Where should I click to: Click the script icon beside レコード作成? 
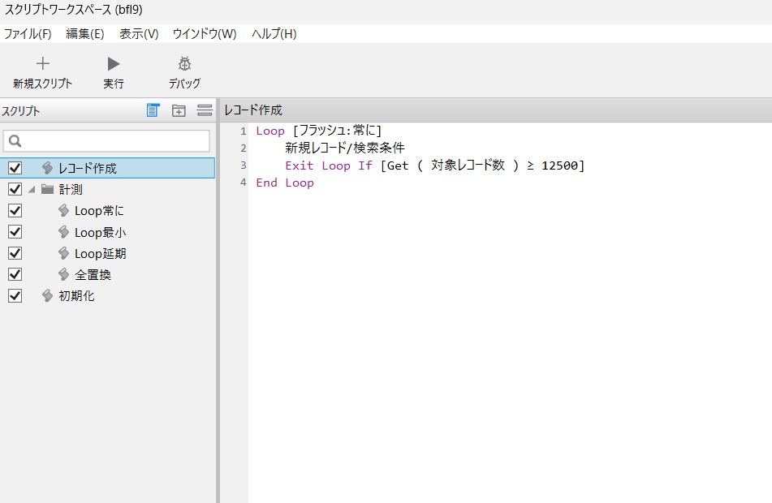pyautogui.click(x=47, y=168)
